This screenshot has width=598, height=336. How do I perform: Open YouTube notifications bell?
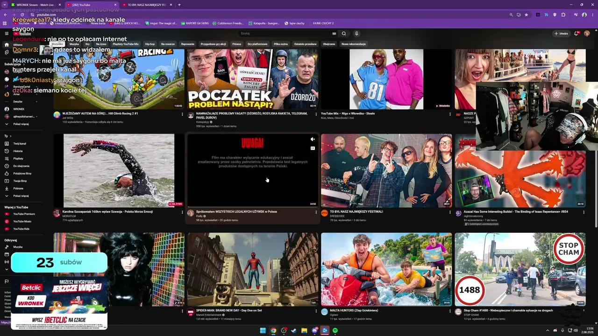pyautogui.click(x=577, y=34)
